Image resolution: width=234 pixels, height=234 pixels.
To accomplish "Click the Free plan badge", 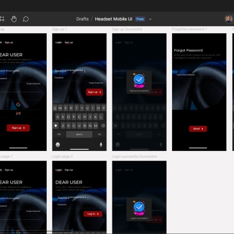I will (x=140, y=19).
